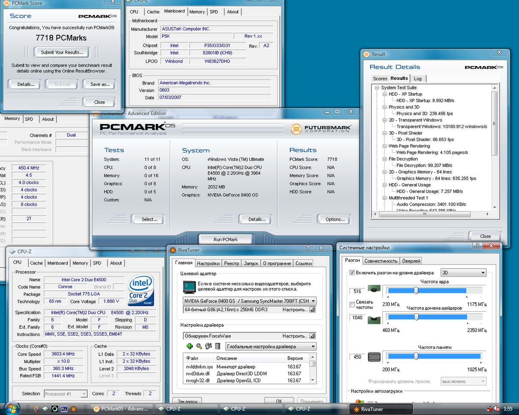Click the magnifier icon in RivaTuner driver settings
The width and height of the screenshot is (519, 415).
coord(199,346)
